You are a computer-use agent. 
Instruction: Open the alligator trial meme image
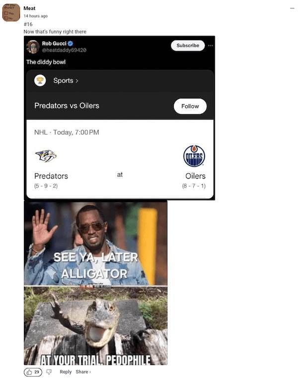pyautogui.click(x=95, y=325)
